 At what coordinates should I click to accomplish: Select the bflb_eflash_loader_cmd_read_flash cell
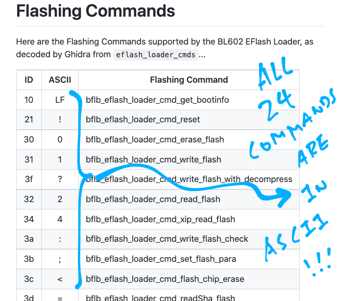click(x=153, y=199)
